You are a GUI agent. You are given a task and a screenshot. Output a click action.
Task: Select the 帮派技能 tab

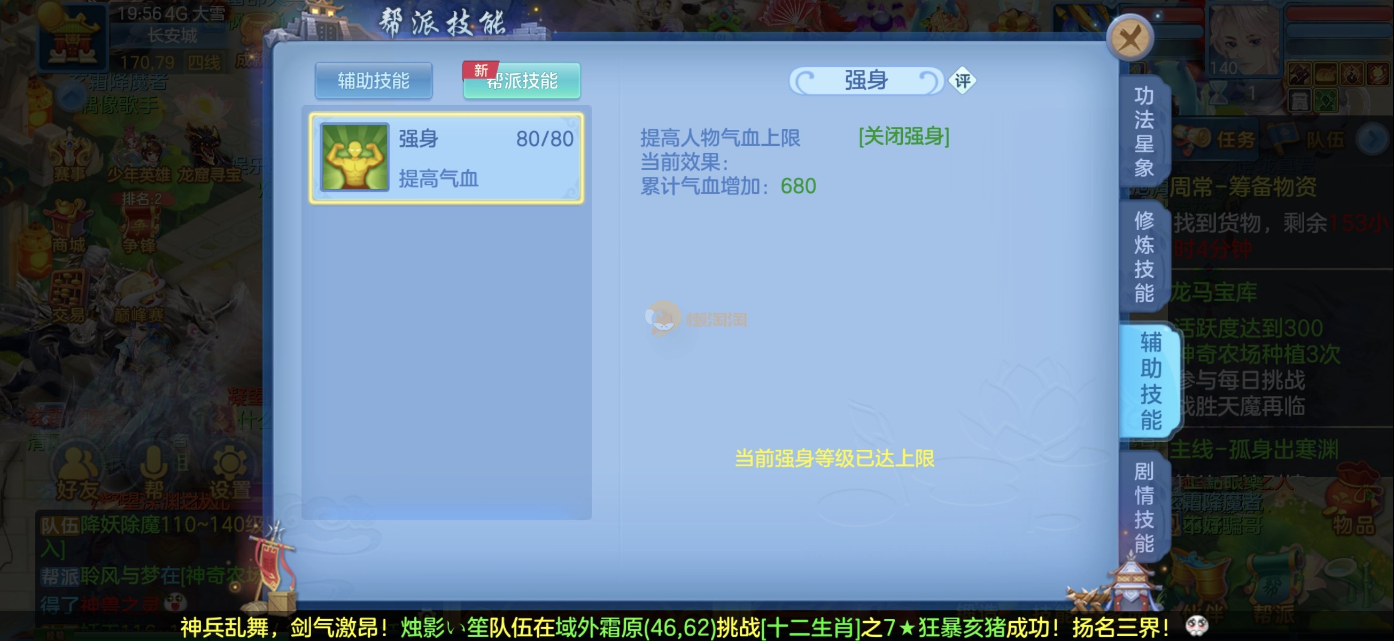(x=522, y=81)
